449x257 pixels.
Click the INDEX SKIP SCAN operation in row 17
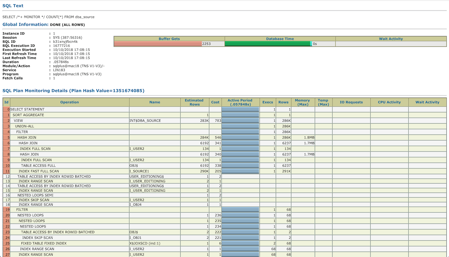[34, 200]
